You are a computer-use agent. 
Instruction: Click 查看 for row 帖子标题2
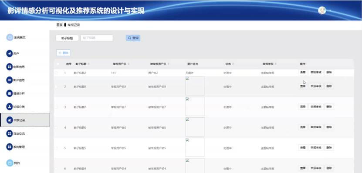point(303,72)
